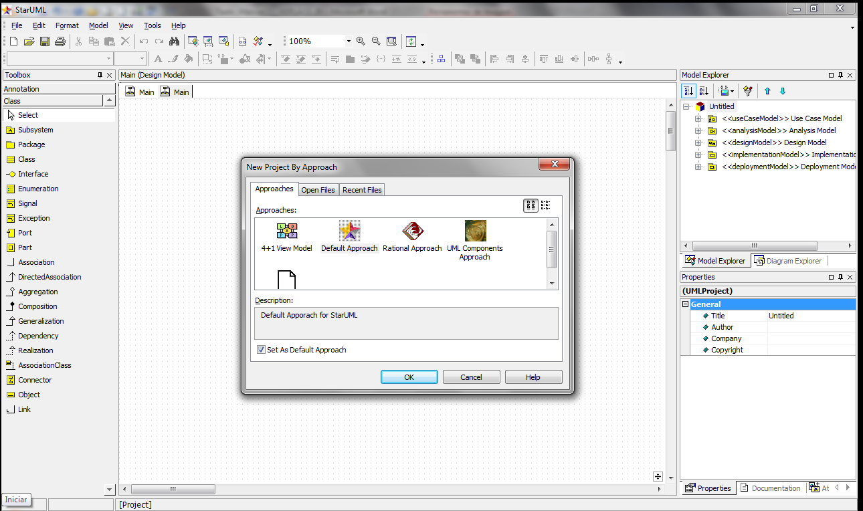
Task: Select the Link tool in Toolbox
Action: point(24,409)
